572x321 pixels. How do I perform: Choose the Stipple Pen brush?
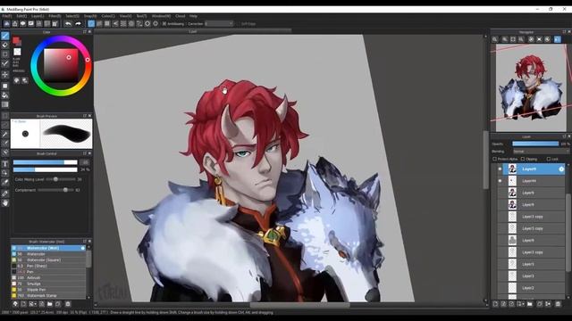(48, 290)
